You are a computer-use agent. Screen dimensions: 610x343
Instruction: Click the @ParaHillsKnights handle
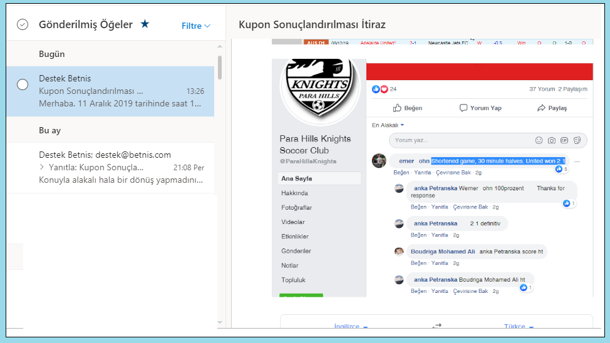coord(308,161)
